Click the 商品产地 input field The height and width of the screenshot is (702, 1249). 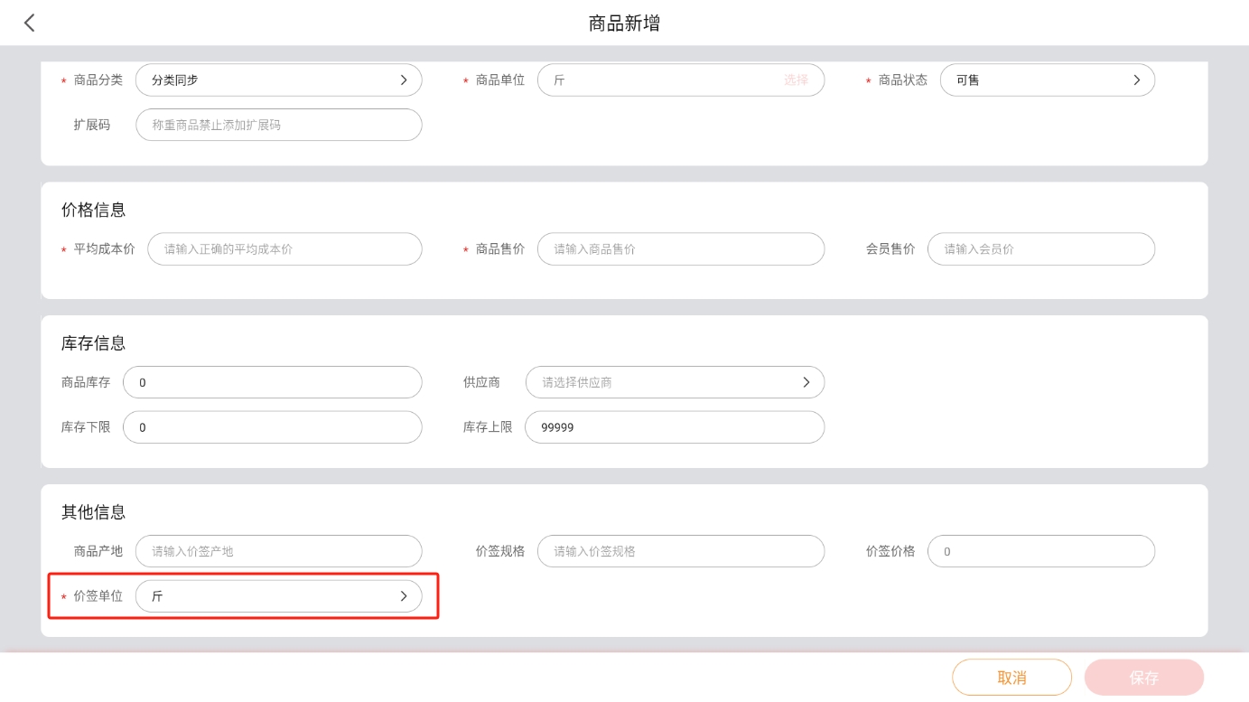pos(278,552)
